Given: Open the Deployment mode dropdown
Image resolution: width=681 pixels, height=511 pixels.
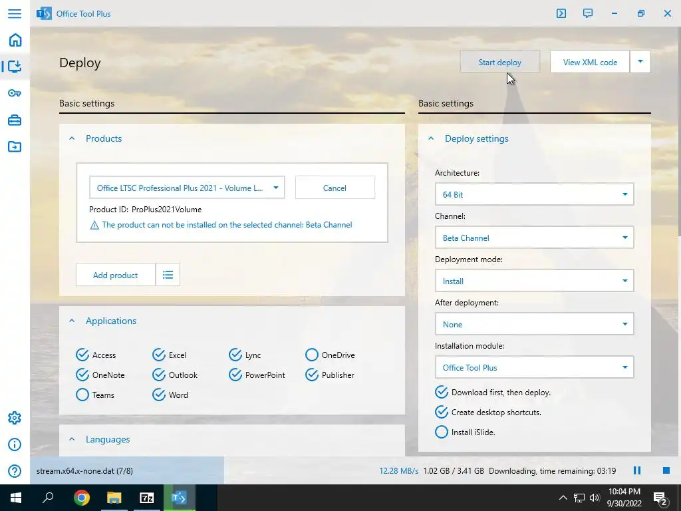Looking at the screenshot, I should tap(534, 281).
